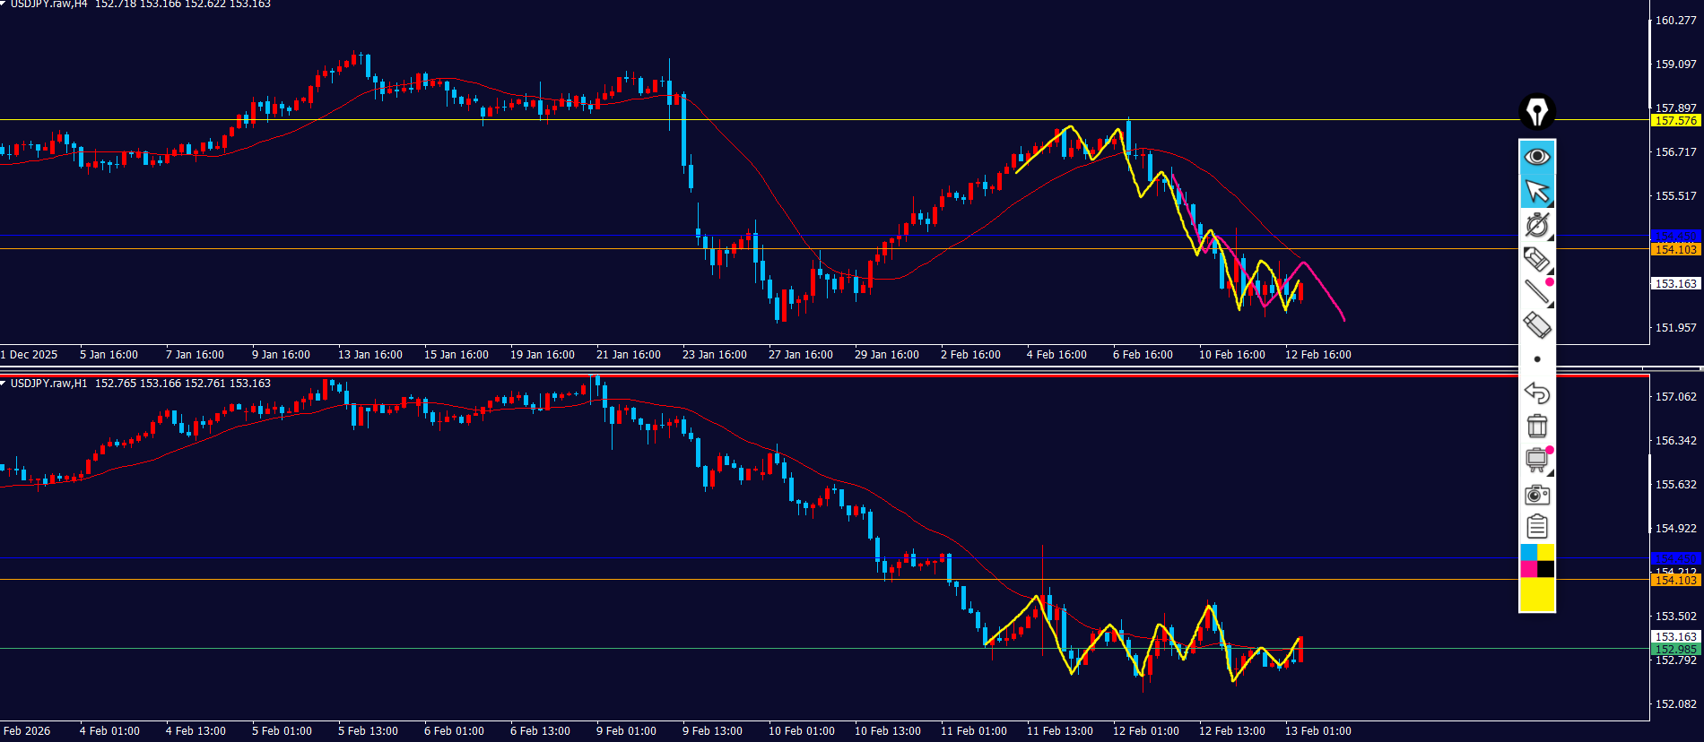Screen dimensions: 1704x742
Task: Click the 157.576 price label on H4 axis
Action: pos(1675,120)
